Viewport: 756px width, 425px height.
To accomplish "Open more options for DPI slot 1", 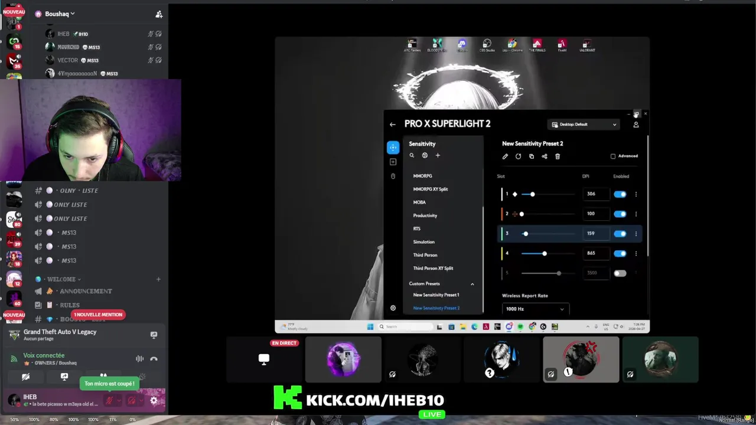I will (636, 194).
